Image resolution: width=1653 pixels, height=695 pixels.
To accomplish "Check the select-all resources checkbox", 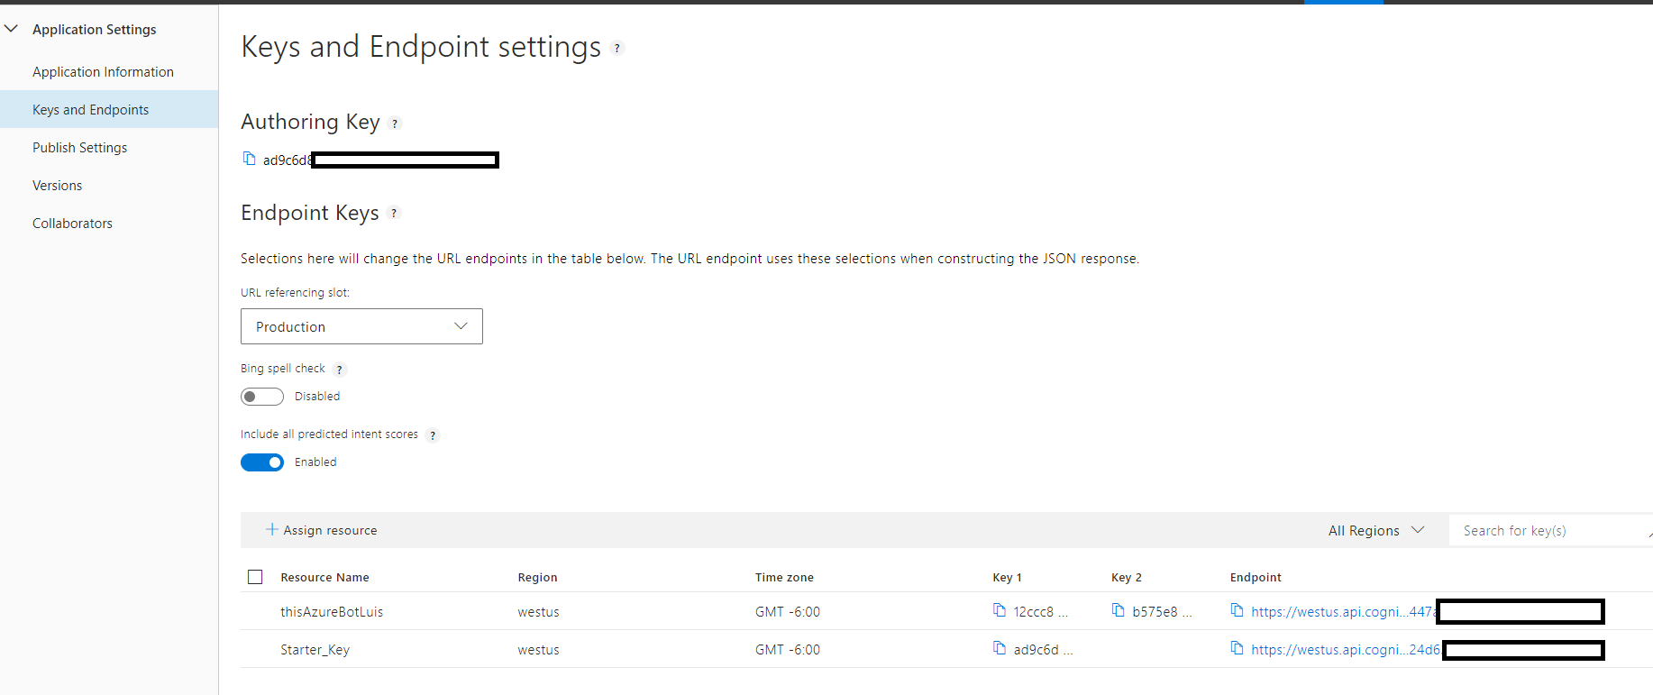I will [255, 577].
